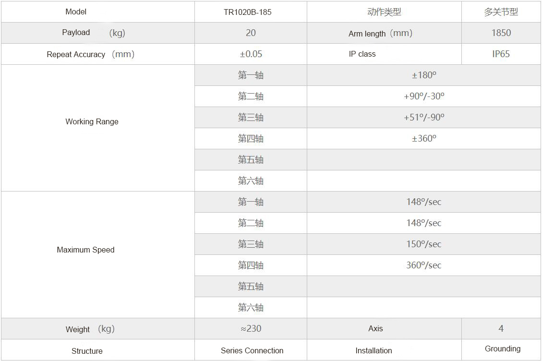Screen dimensions: 542x361
Task: Select the ±0.05 accuracy value
Action: 251,54
